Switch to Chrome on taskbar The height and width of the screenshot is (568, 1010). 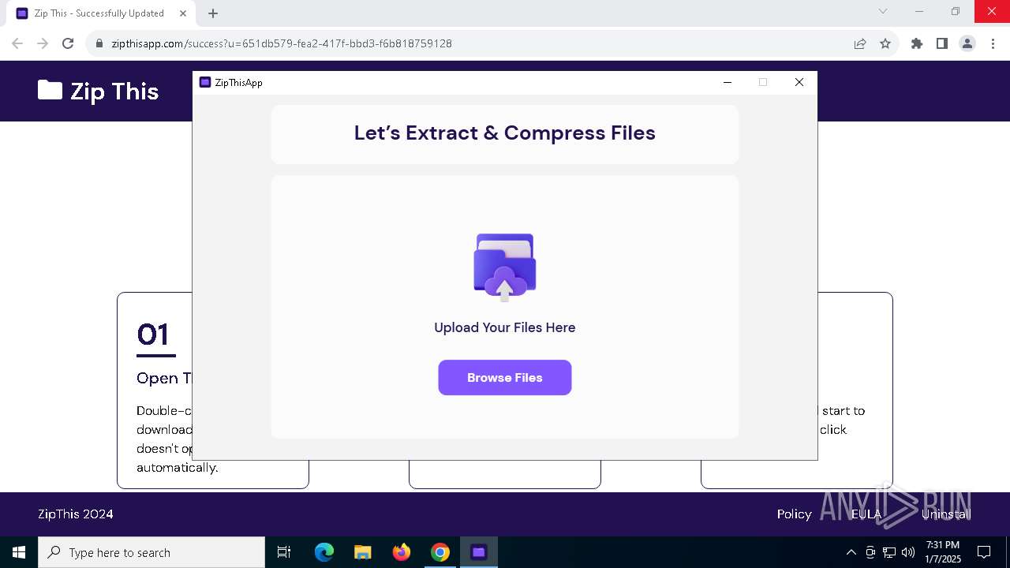(x=440, y=552)
